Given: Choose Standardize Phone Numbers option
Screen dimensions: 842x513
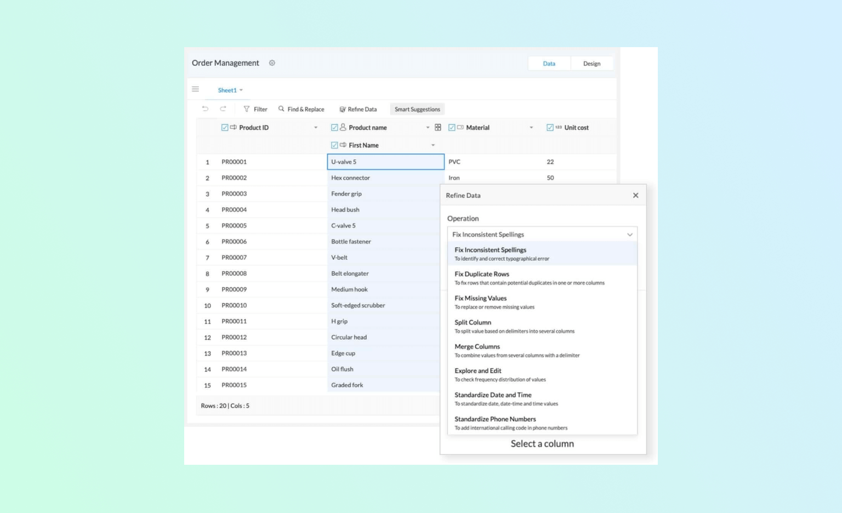Looking at the screenshot, I should pos(542,423).
